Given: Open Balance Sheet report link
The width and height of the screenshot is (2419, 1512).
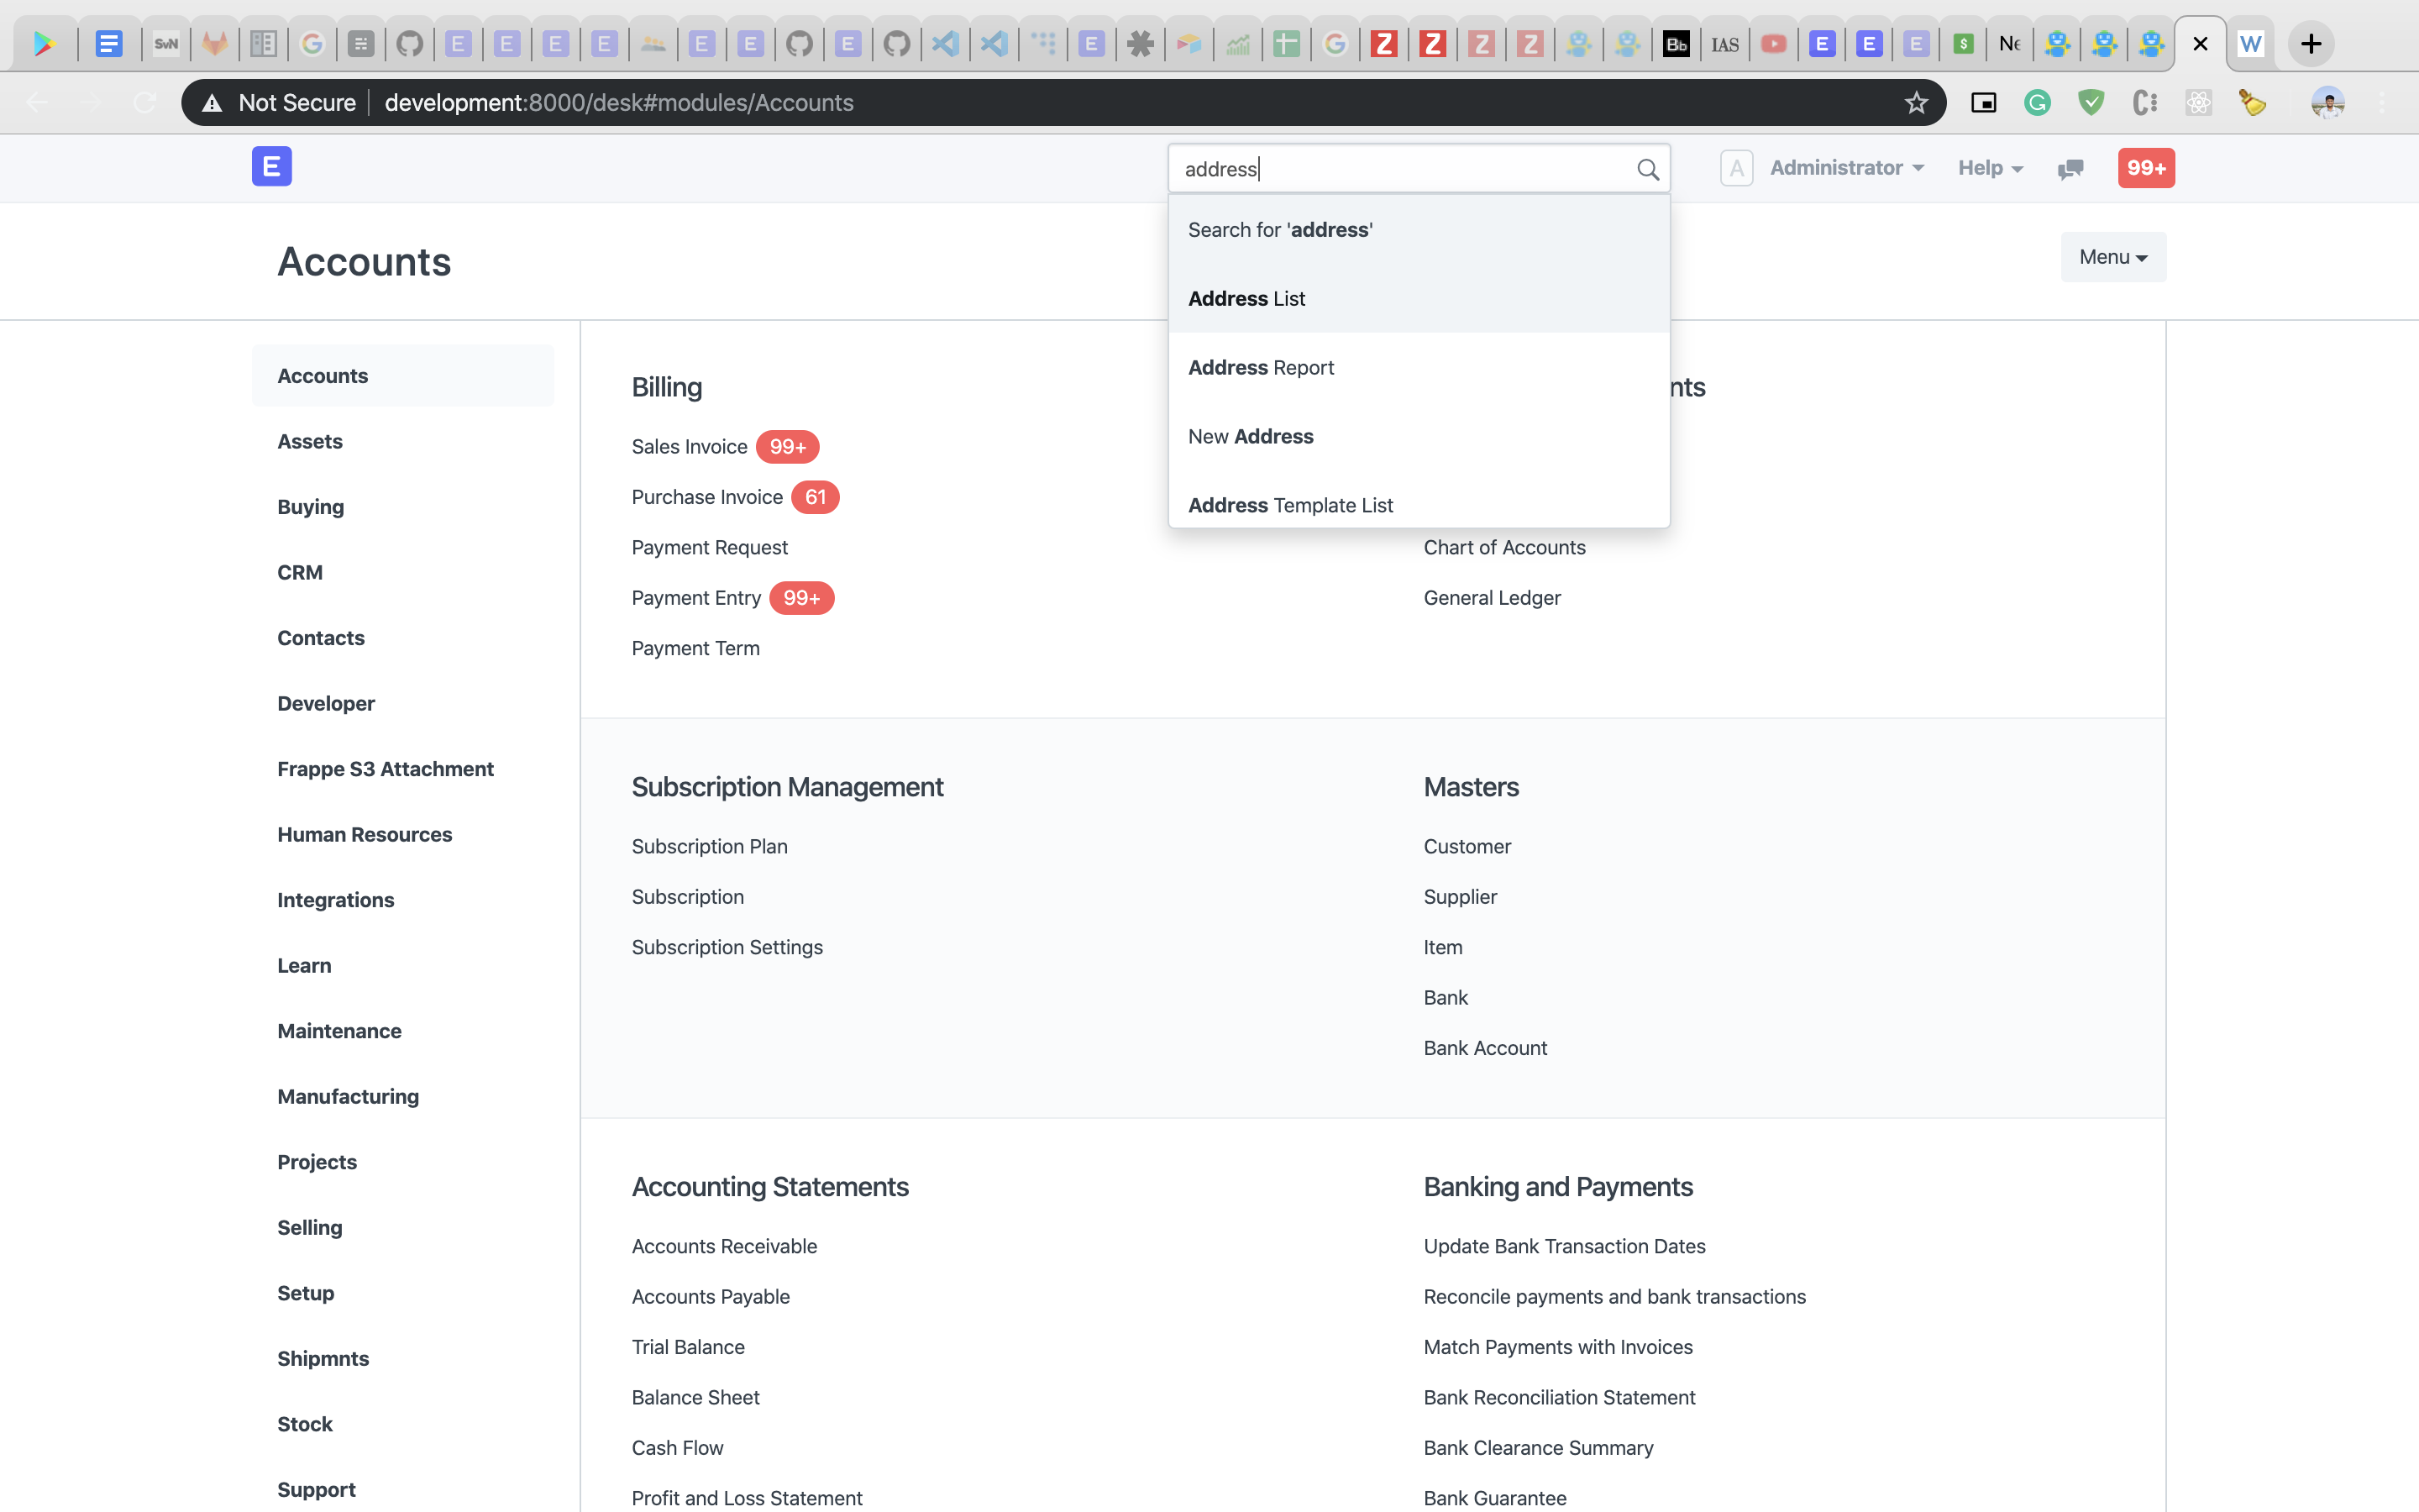Looking at the screenshot, I should [695, 1397].
